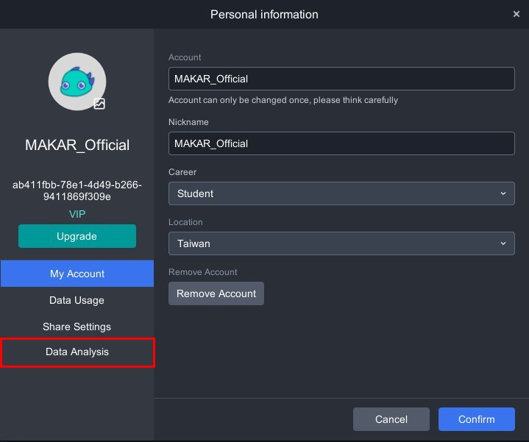This screenshot has height=442, width=529.
Task: Click the VIP status label
Action: 77,214
